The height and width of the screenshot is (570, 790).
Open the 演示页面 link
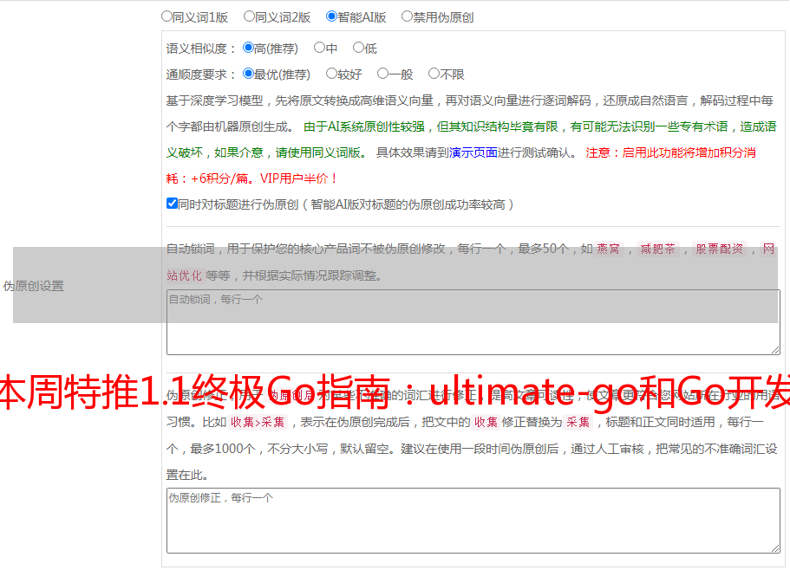[473, 152]
